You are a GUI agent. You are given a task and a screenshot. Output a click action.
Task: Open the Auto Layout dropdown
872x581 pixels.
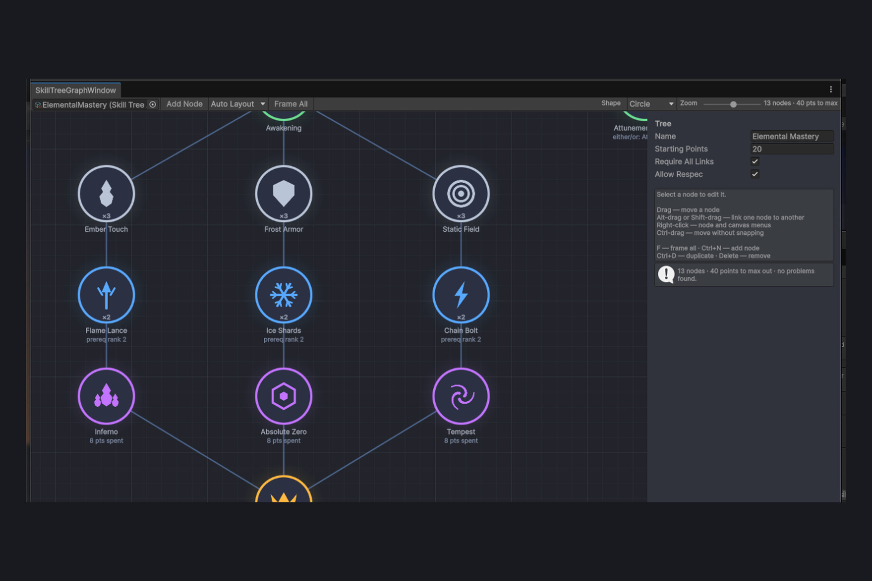click(x=237, y=104)
